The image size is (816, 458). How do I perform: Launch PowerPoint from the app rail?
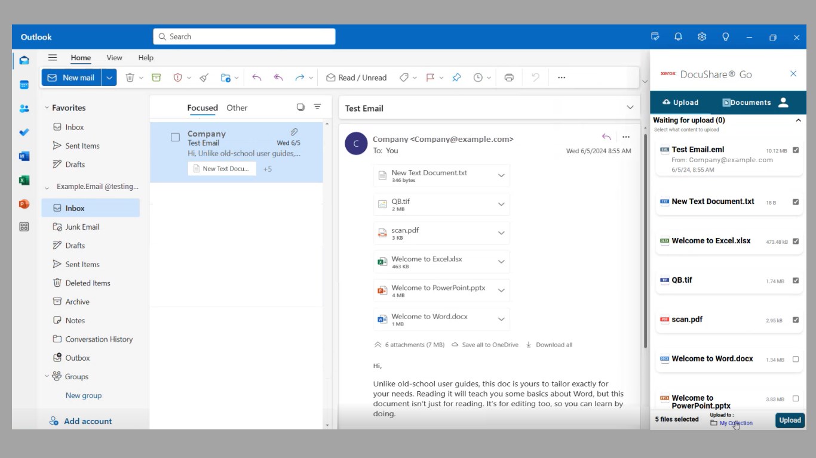point(24,204)
